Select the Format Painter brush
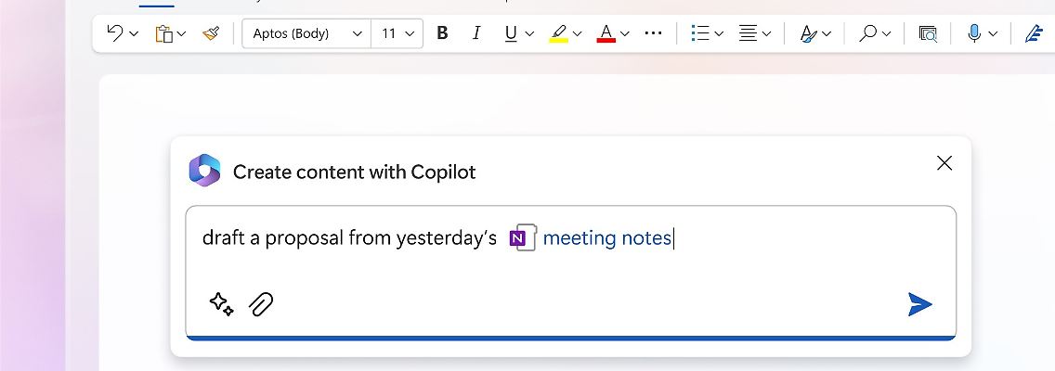 point(212,33)
